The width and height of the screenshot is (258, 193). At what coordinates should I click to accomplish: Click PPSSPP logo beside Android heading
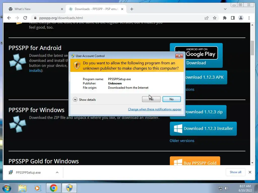[x=18, y=62]
